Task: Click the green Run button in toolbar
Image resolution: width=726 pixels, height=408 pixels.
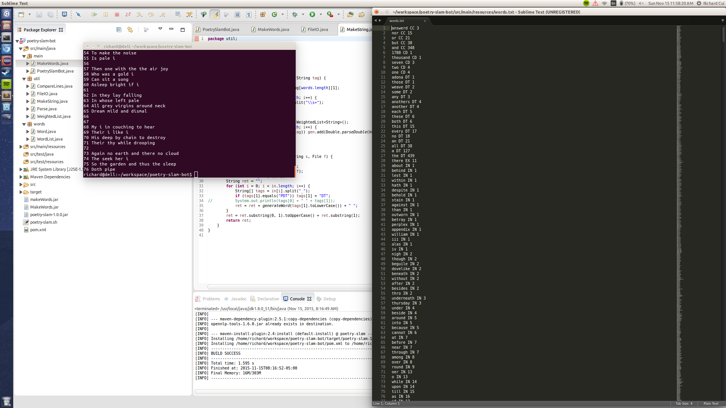Action: [312, 14]
